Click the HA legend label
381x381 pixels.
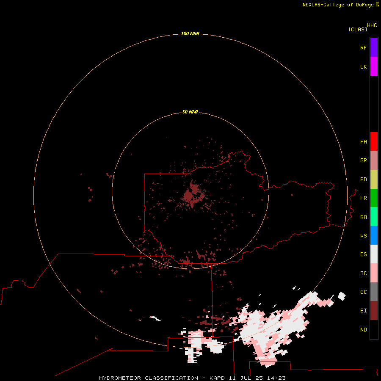(x=363, y=142)
